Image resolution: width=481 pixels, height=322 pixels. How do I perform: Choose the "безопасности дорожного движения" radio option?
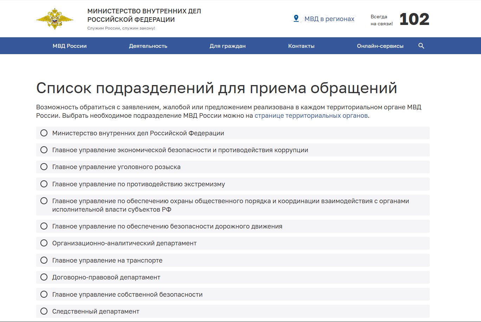(x=44, y=226)
